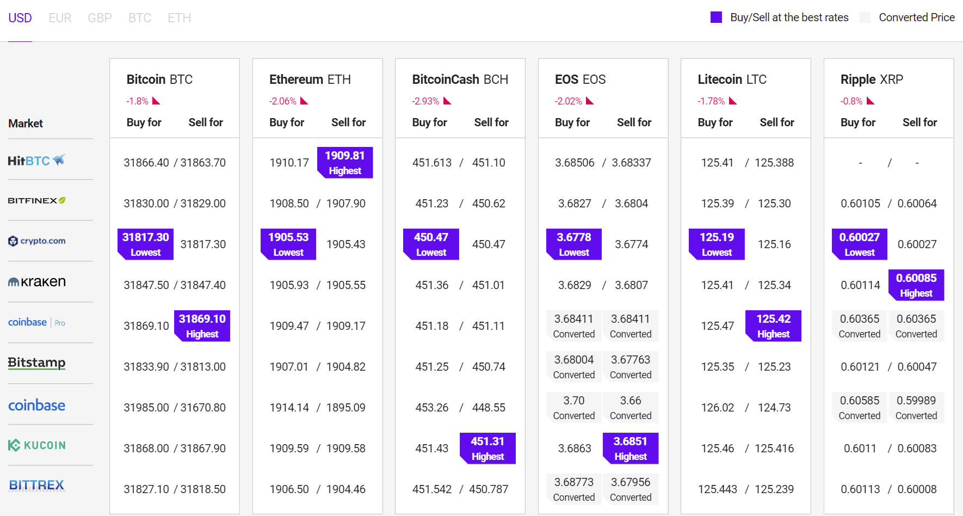Click the 1905.53 Lowest Ethereum buy price
Image resolution: width=963 pixels, height=516 pixels.
point(288,244)
